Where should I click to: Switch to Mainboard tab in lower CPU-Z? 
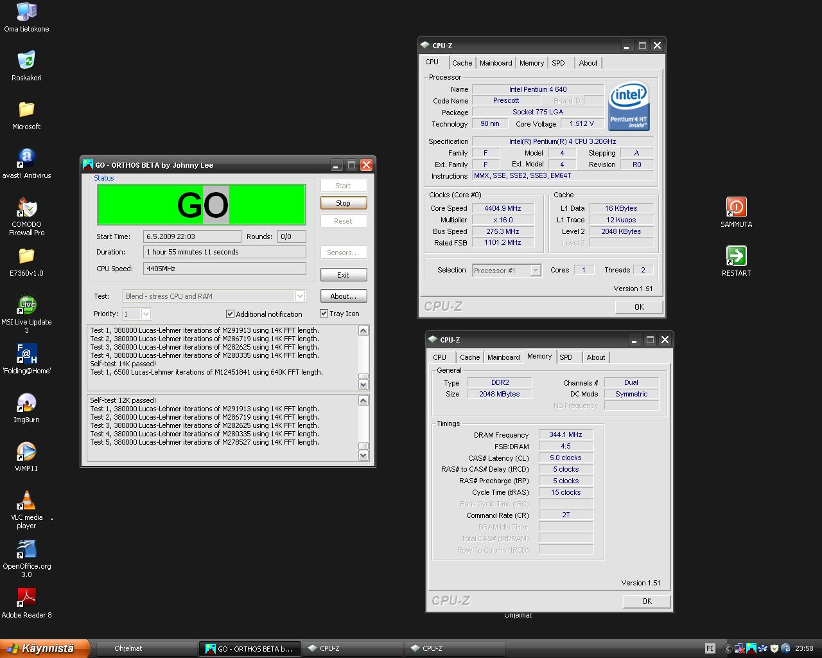(x=503, y=357)
